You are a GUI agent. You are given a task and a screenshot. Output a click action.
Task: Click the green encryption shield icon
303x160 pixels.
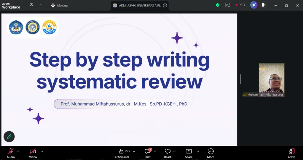coord(217,5)
